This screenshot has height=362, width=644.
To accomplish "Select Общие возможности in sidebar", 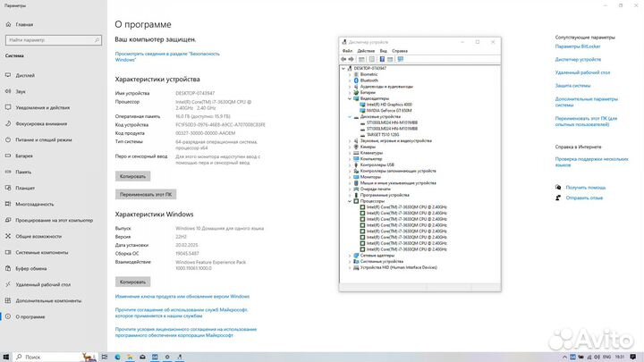I will (x=38, y=236).
